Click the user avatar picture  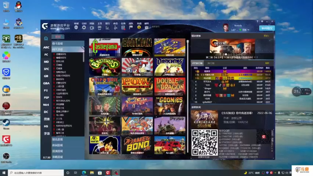pyautogui.click(x=226, y=27)
